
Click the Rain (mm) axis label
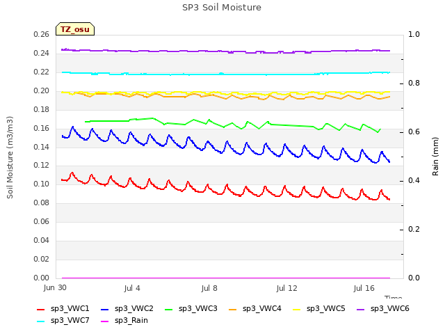point(435,157)
